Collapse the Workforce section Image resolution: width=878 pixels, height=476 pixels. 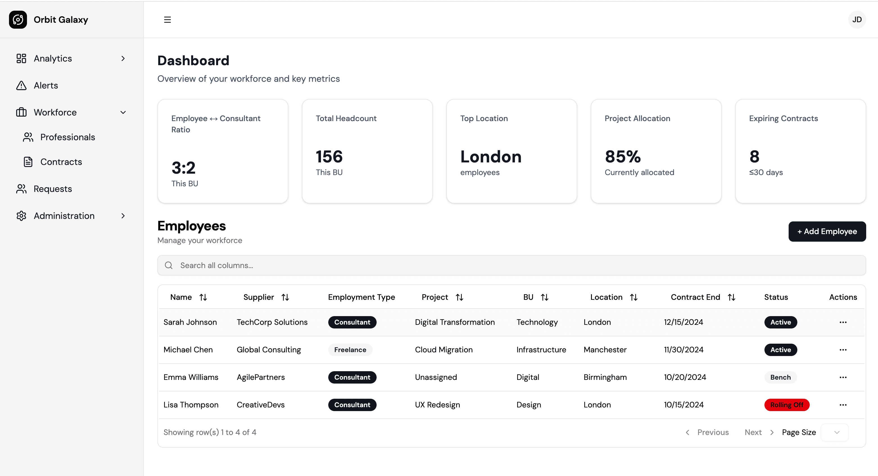pos(123,112)
